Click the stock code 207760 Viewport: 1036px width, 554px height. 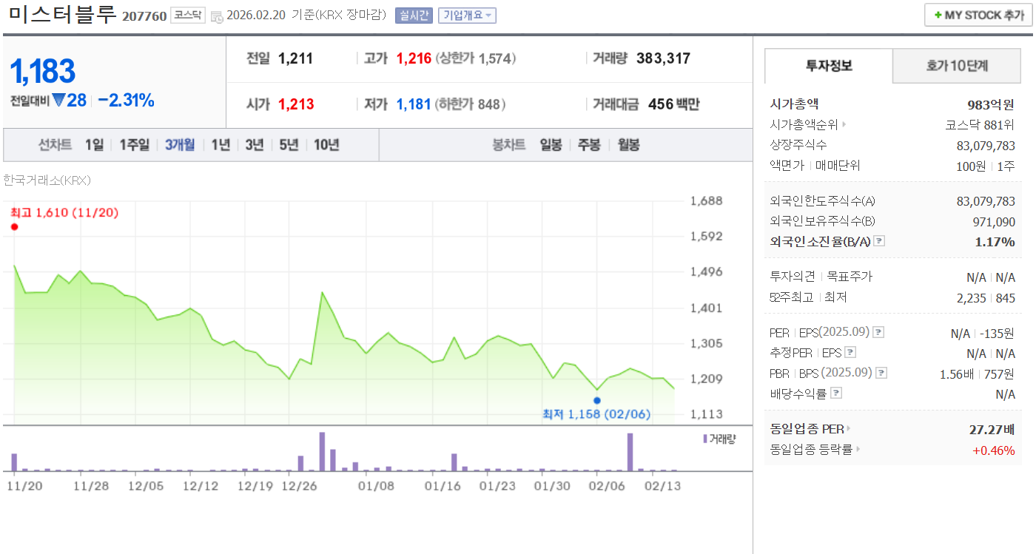click(x=144, y=16)
